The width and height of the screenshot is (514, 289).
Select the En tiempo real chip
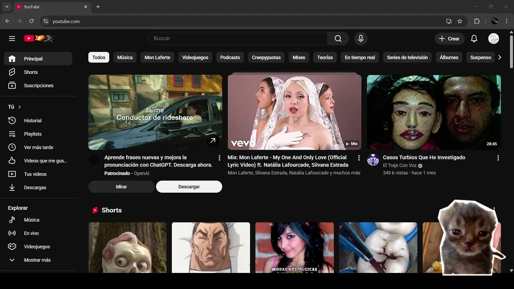coord(360,57)
